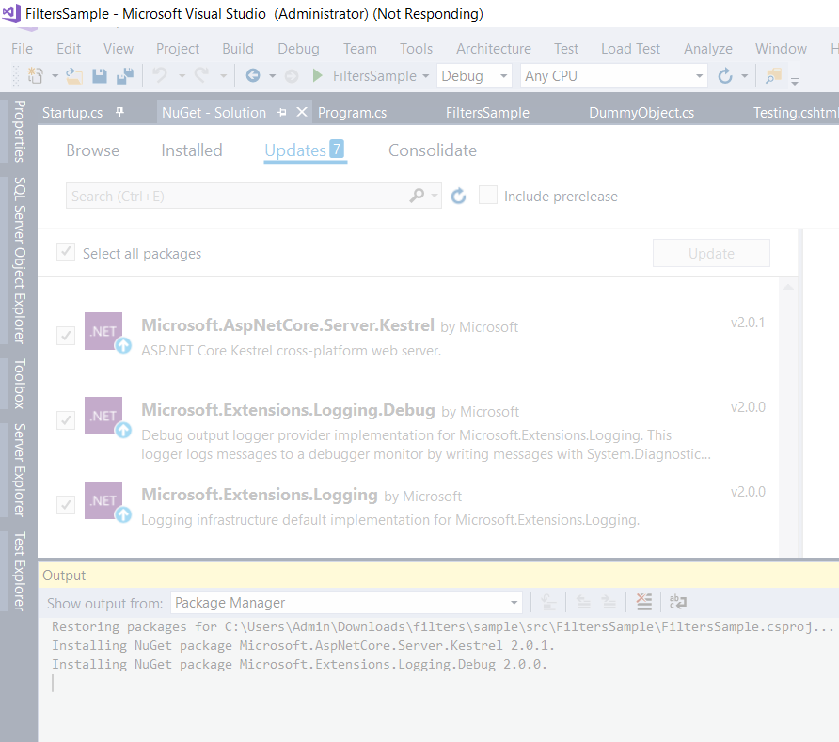Click the Save All icon
The width and height of the screenshot is (839, 742).
click(x=125, y=76)
